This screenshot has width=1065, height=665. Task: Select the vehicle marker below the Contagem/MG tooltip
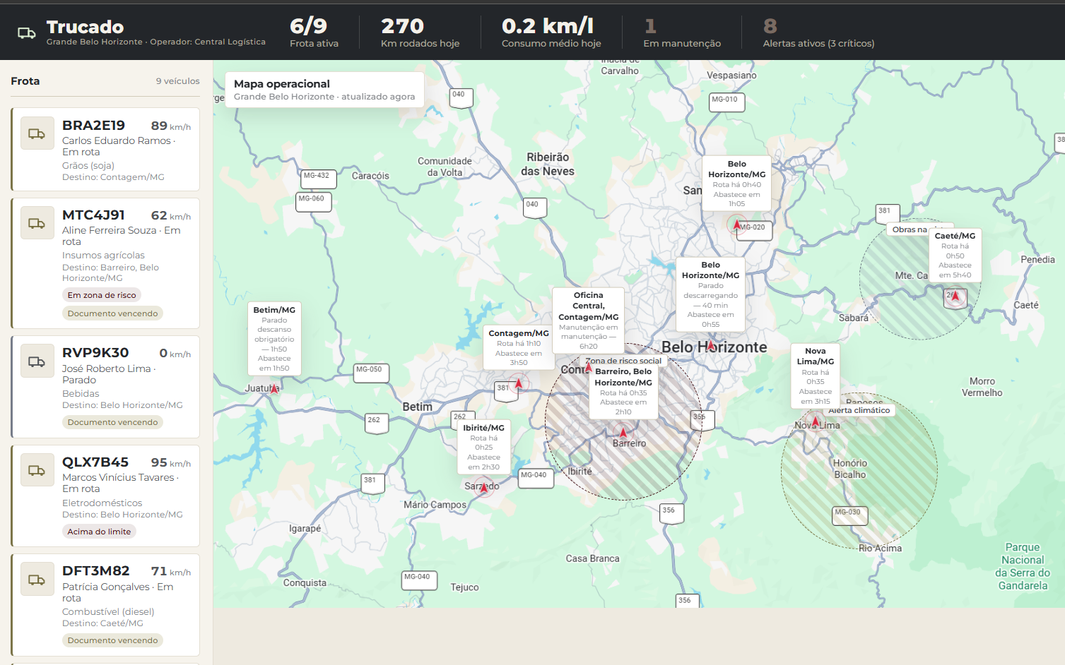(x=518, y=384)
